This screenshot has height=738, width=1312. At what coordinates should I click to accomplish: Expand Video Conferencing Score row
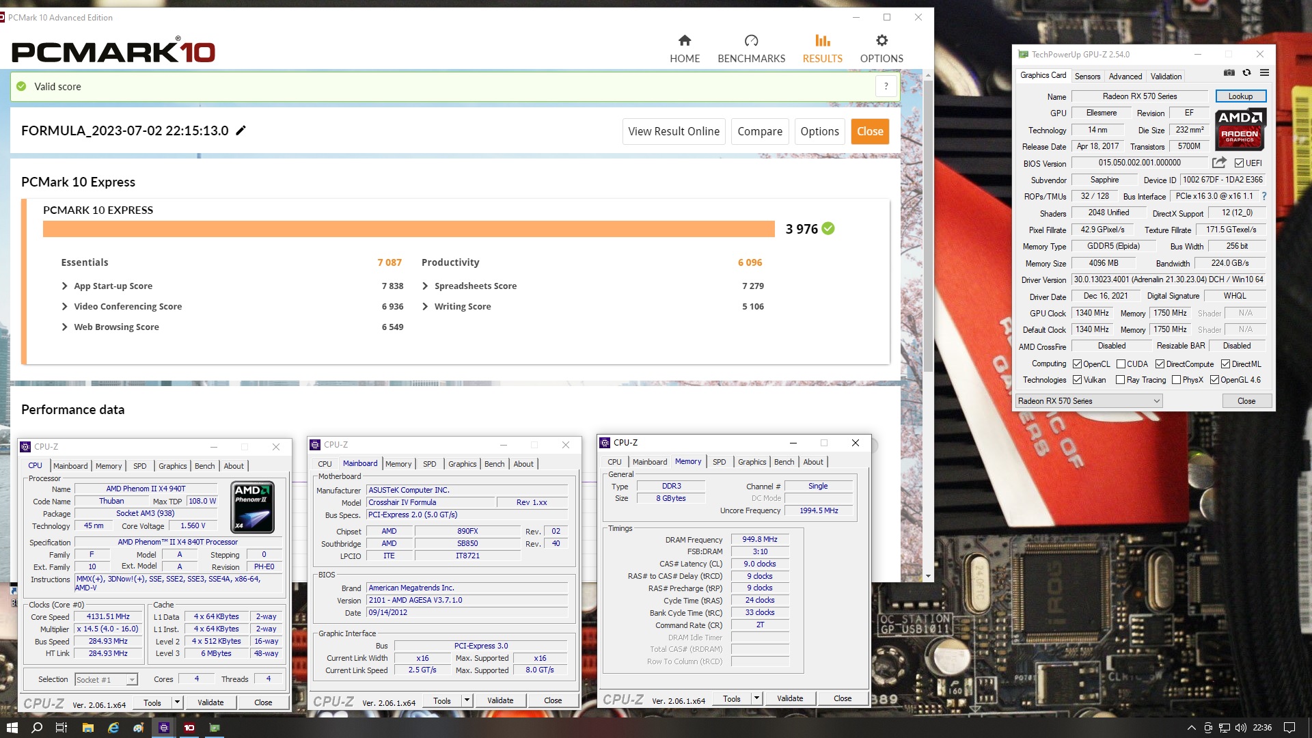[64, 306]
